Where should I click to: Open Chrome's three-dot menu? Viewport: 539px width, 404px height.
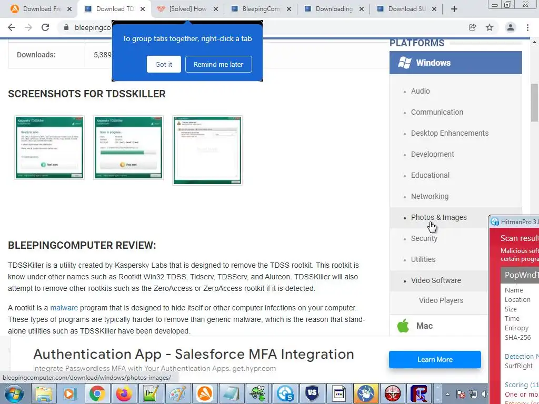click(x=527, y=27)
